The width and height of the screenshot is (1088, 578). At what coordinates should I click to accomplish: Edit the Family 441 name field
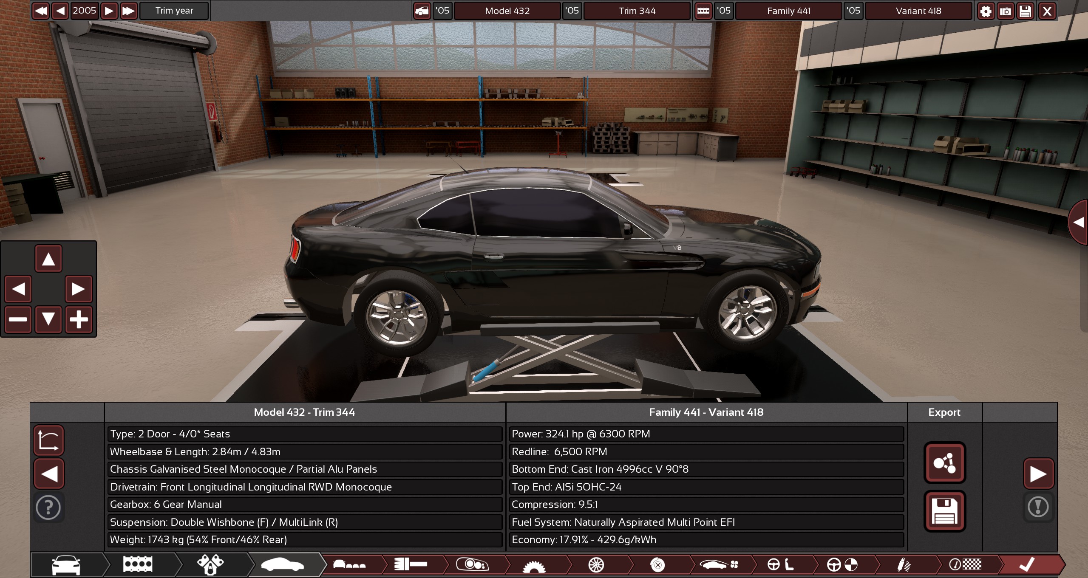(789, 11)
